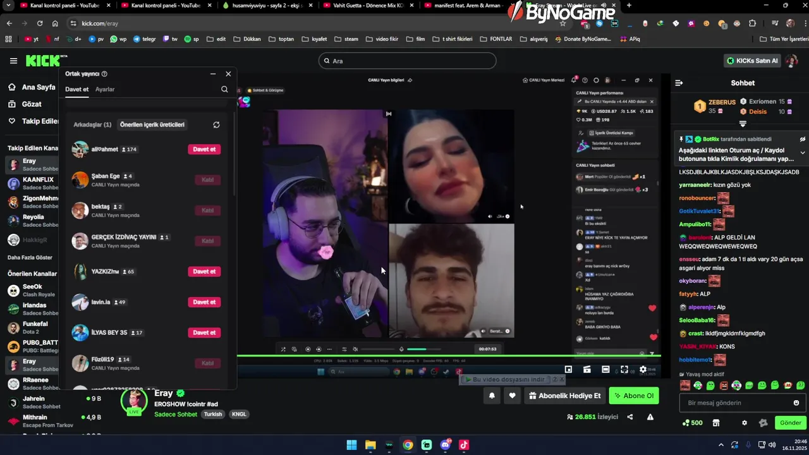Open Takip Edilen in sidebar
The height and width of the screenshot is (455, 809).
33,121
